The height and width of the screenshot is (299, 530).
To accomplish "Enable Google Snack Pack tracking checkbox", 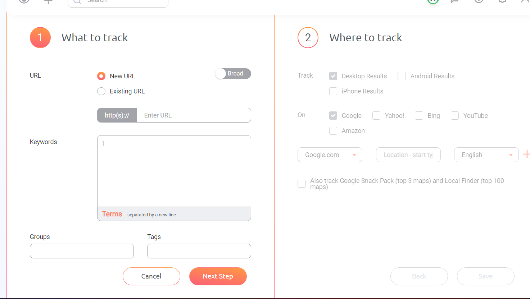I will coord(302,184).
